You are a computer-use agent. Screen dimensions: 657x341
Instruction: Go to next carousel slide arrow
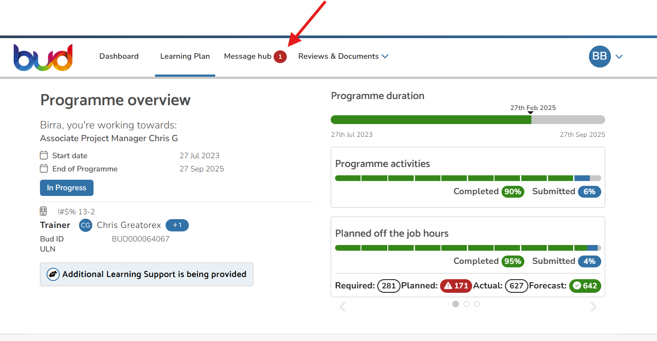[593, 306]
